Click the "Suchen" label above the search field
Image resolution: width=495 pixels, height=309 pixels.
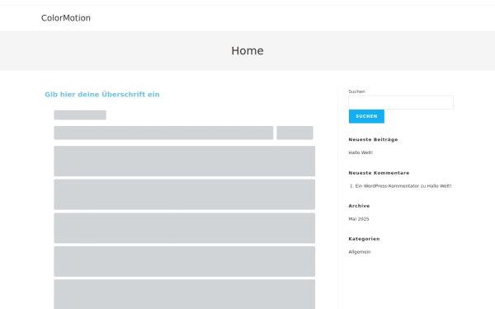click(x=356, y=91)
